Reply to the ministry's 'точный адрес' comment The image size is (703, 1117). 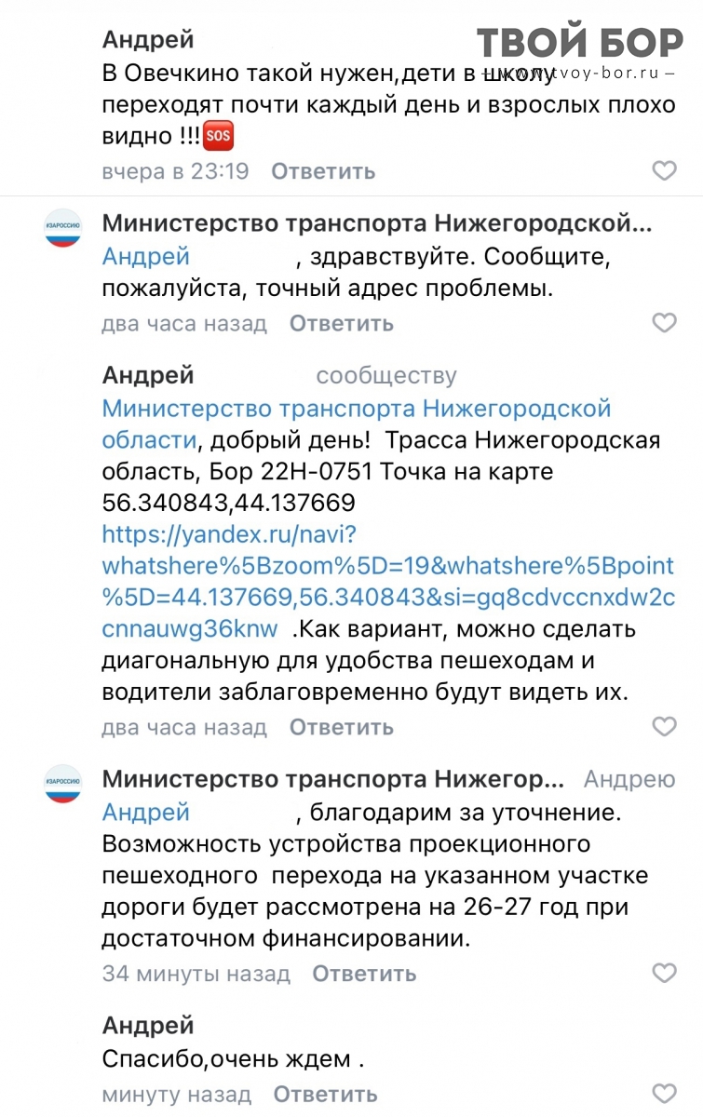pos(341,324)
